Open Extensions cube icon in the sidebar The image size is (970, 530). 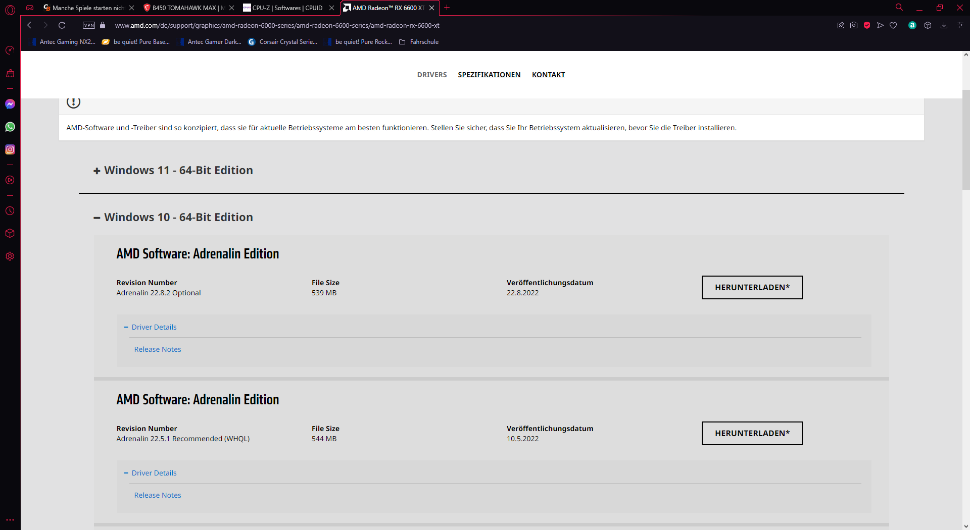10,233
